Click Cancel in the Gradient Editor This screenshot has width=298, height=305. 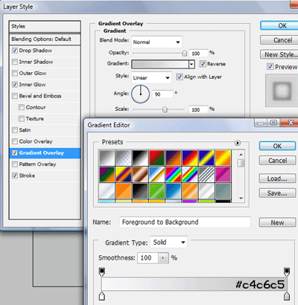(x=277, y=161)
